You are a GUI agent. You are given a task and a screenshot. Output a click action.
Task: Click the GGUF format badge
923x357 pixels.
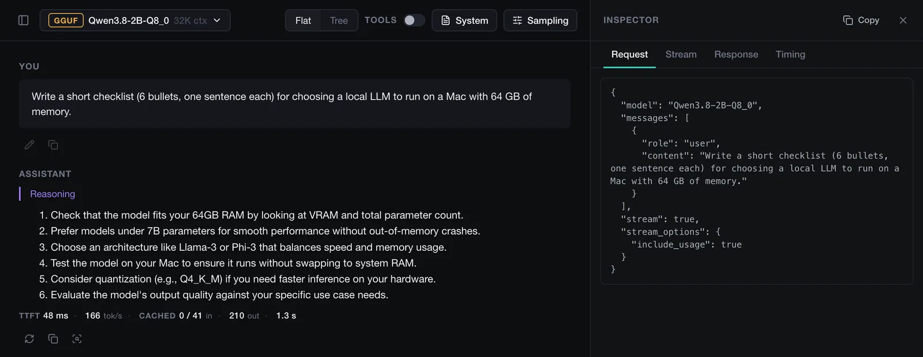[x=66, y=20]
